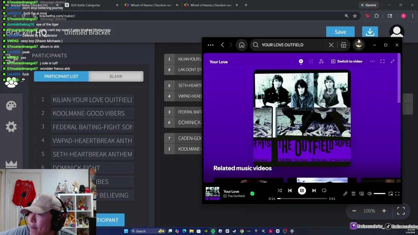Bookmark this page with the star icon

point(355,16)
